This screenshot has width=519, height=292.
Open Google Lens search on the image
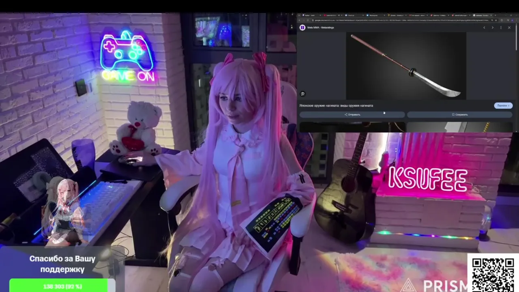(302, 94)
